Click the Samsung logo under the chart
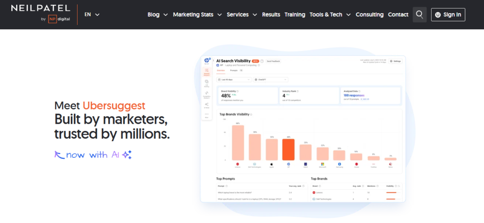484x223 pixels. click(339, 164)
